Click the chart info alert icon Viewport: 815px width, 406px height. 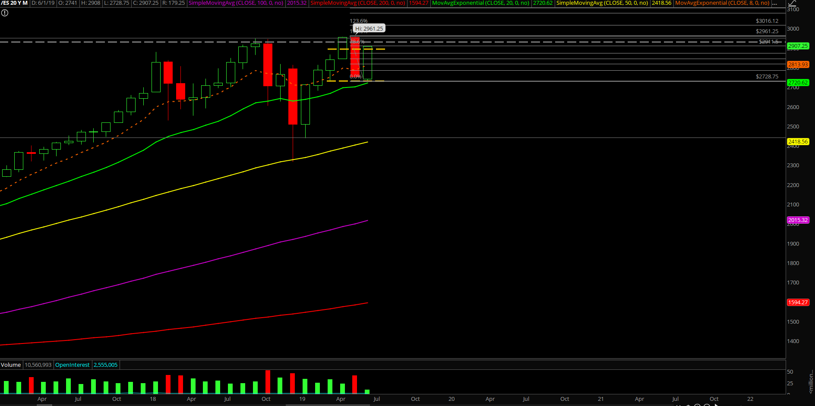(x=5, y=13)
